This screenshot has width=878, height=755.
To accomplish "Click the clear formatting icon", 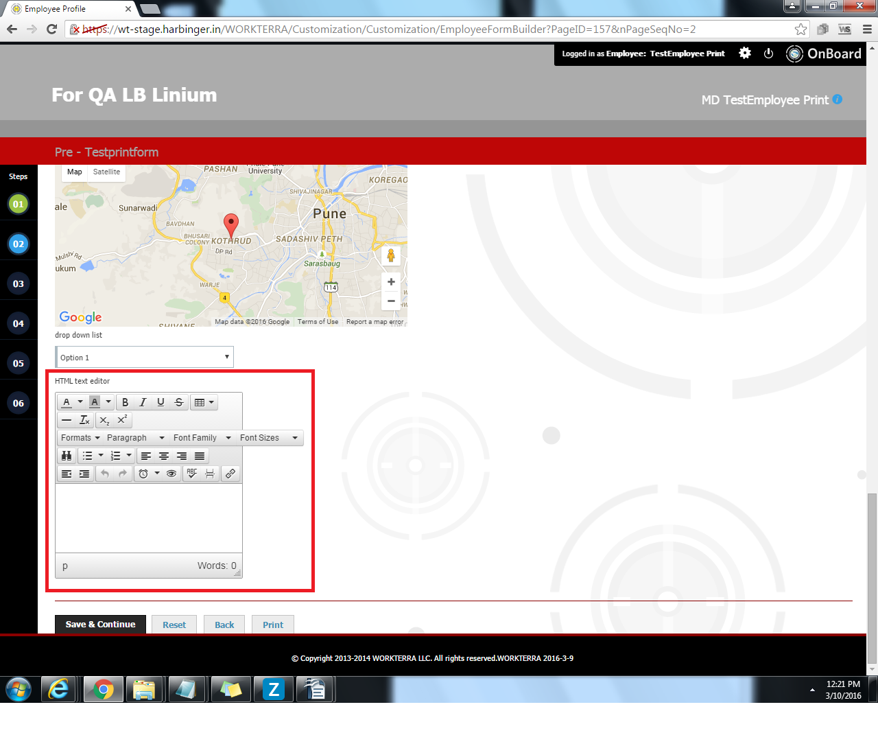I will pyautogui.click(x=84, y=420).
